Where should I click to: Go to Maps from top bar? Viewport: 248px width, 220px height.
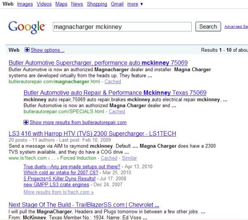(61, 4)
